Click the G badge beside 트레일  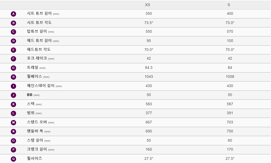(x=13, y=68)
